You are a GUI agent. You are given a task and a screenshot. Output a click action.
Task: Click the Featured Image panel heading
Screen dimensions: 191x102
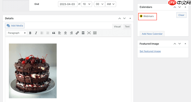(x=149, y=44)
